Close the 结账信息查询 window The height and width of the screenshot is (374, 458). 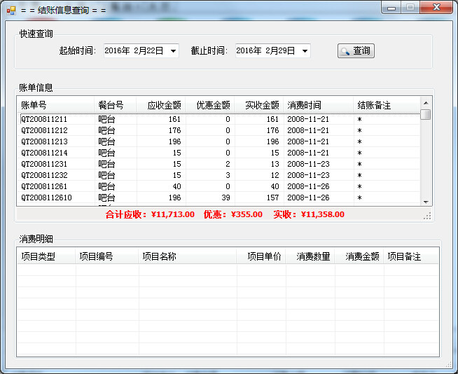(x=436, y=7)
